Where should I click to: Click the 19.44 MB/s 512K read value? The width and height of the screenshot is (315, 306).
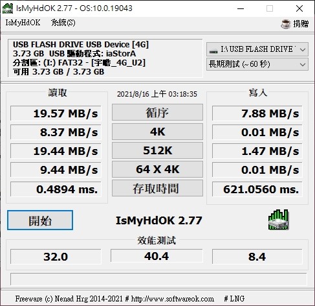(56, 151)
